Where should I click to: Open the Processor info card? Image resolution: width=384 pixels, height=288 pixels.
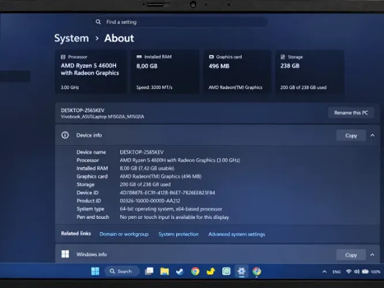tap(91, 71)
